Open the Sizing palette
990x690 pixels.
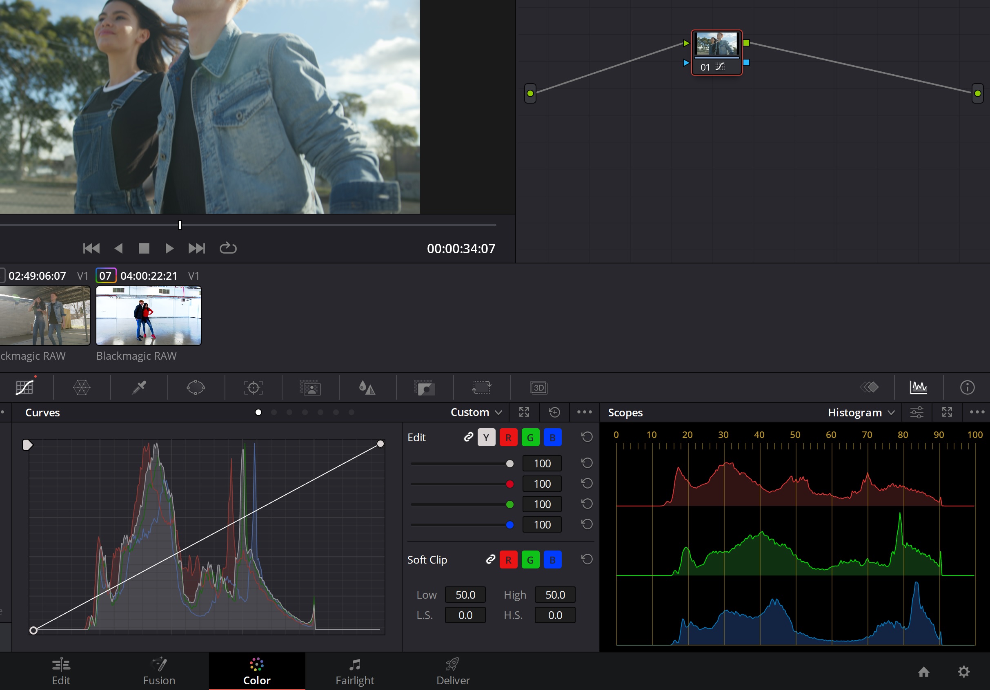coord(481,387)
